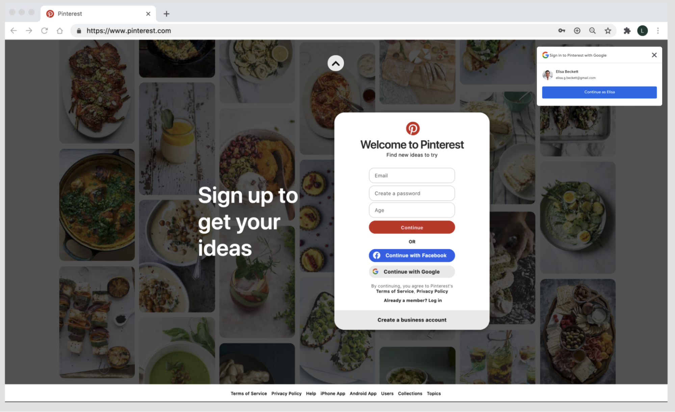Click the Privacy Policy footer link
The width and height of the screenshot is (675, 412).
pos(286,393)
